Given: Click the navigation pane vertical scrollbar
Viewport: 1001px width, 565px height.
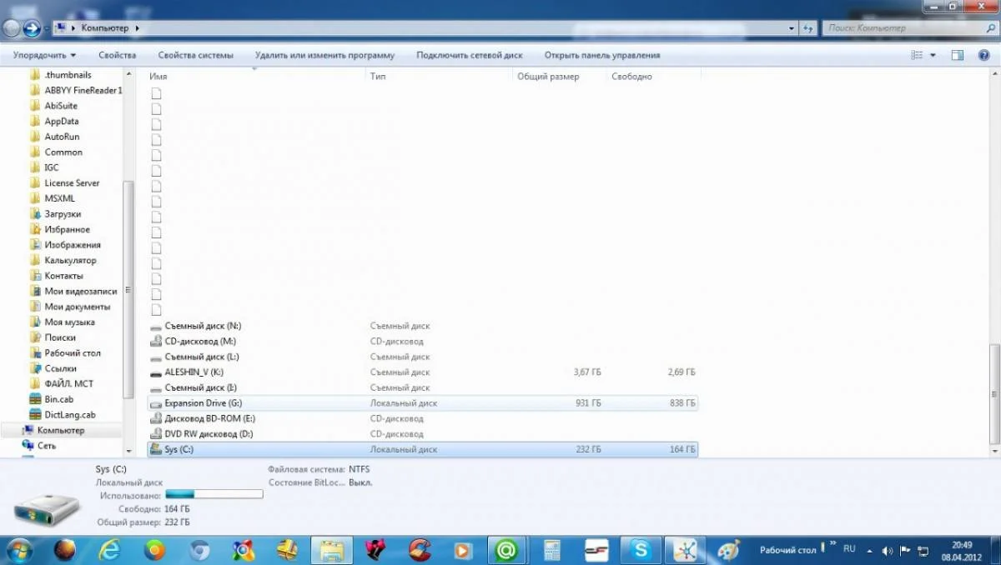Looking at the screenshot, I should (128, 289).
